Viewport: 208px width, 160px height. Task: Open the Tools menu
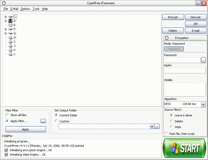point(36,9)
